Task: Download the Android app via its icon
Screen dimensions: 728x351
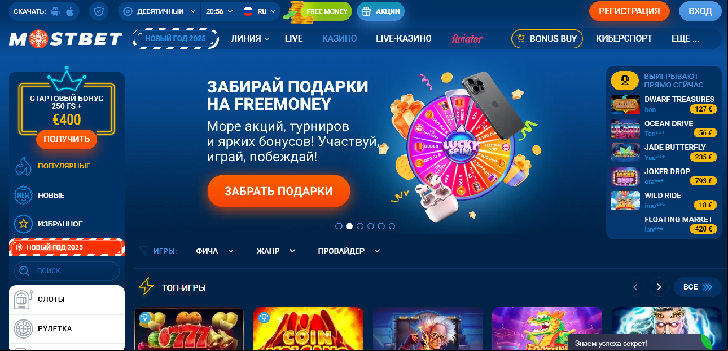Action: click(55, 11)
